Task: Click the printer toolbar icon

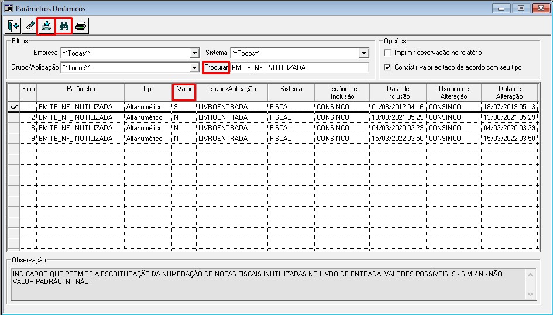Action: click(x=81, y=26)
